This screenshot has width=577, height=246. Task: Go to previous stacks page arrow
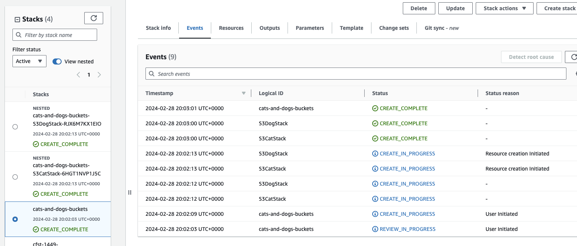tap(79, 75)
